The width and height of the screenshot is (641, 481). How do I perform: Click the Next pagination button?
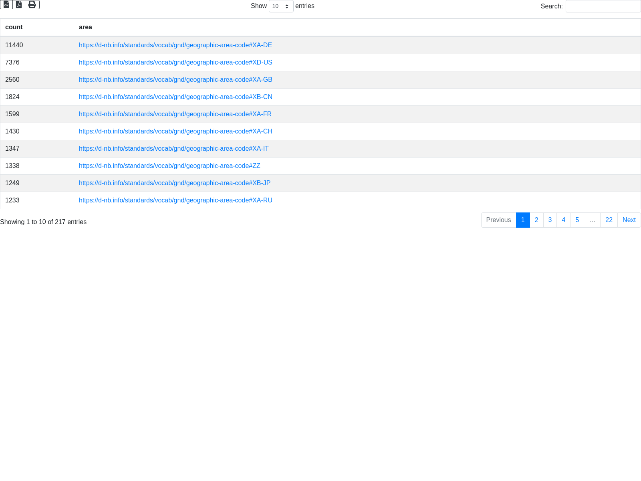(x=629, y=220)
